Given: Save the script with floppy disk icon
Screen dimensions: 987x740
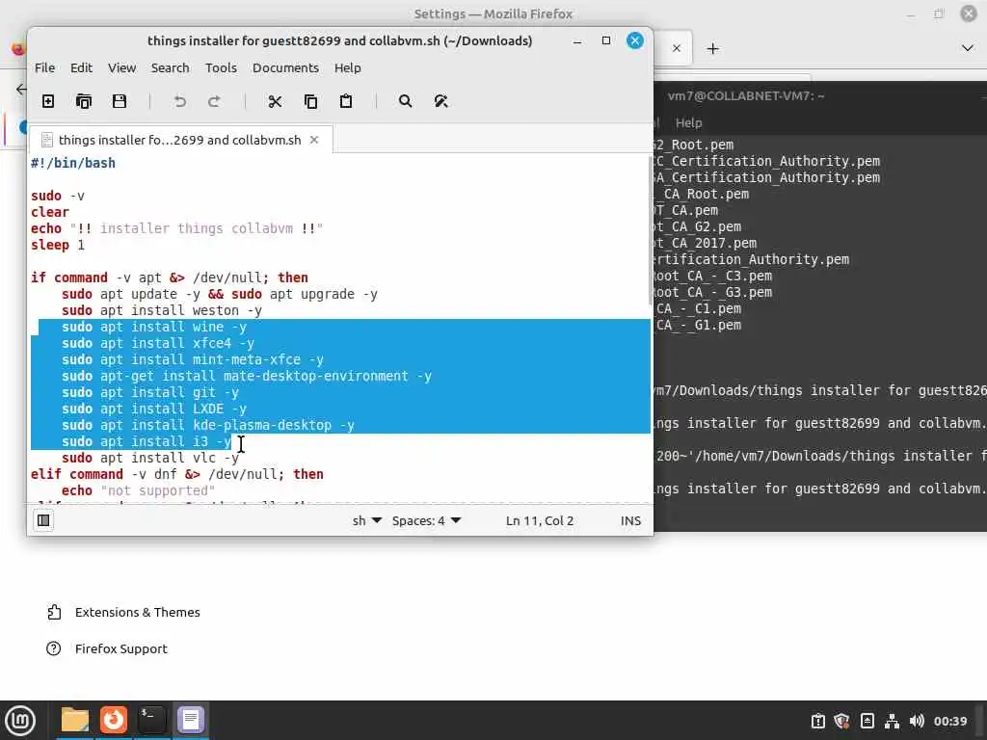Looking at the screenshot, I should point(119,101).
